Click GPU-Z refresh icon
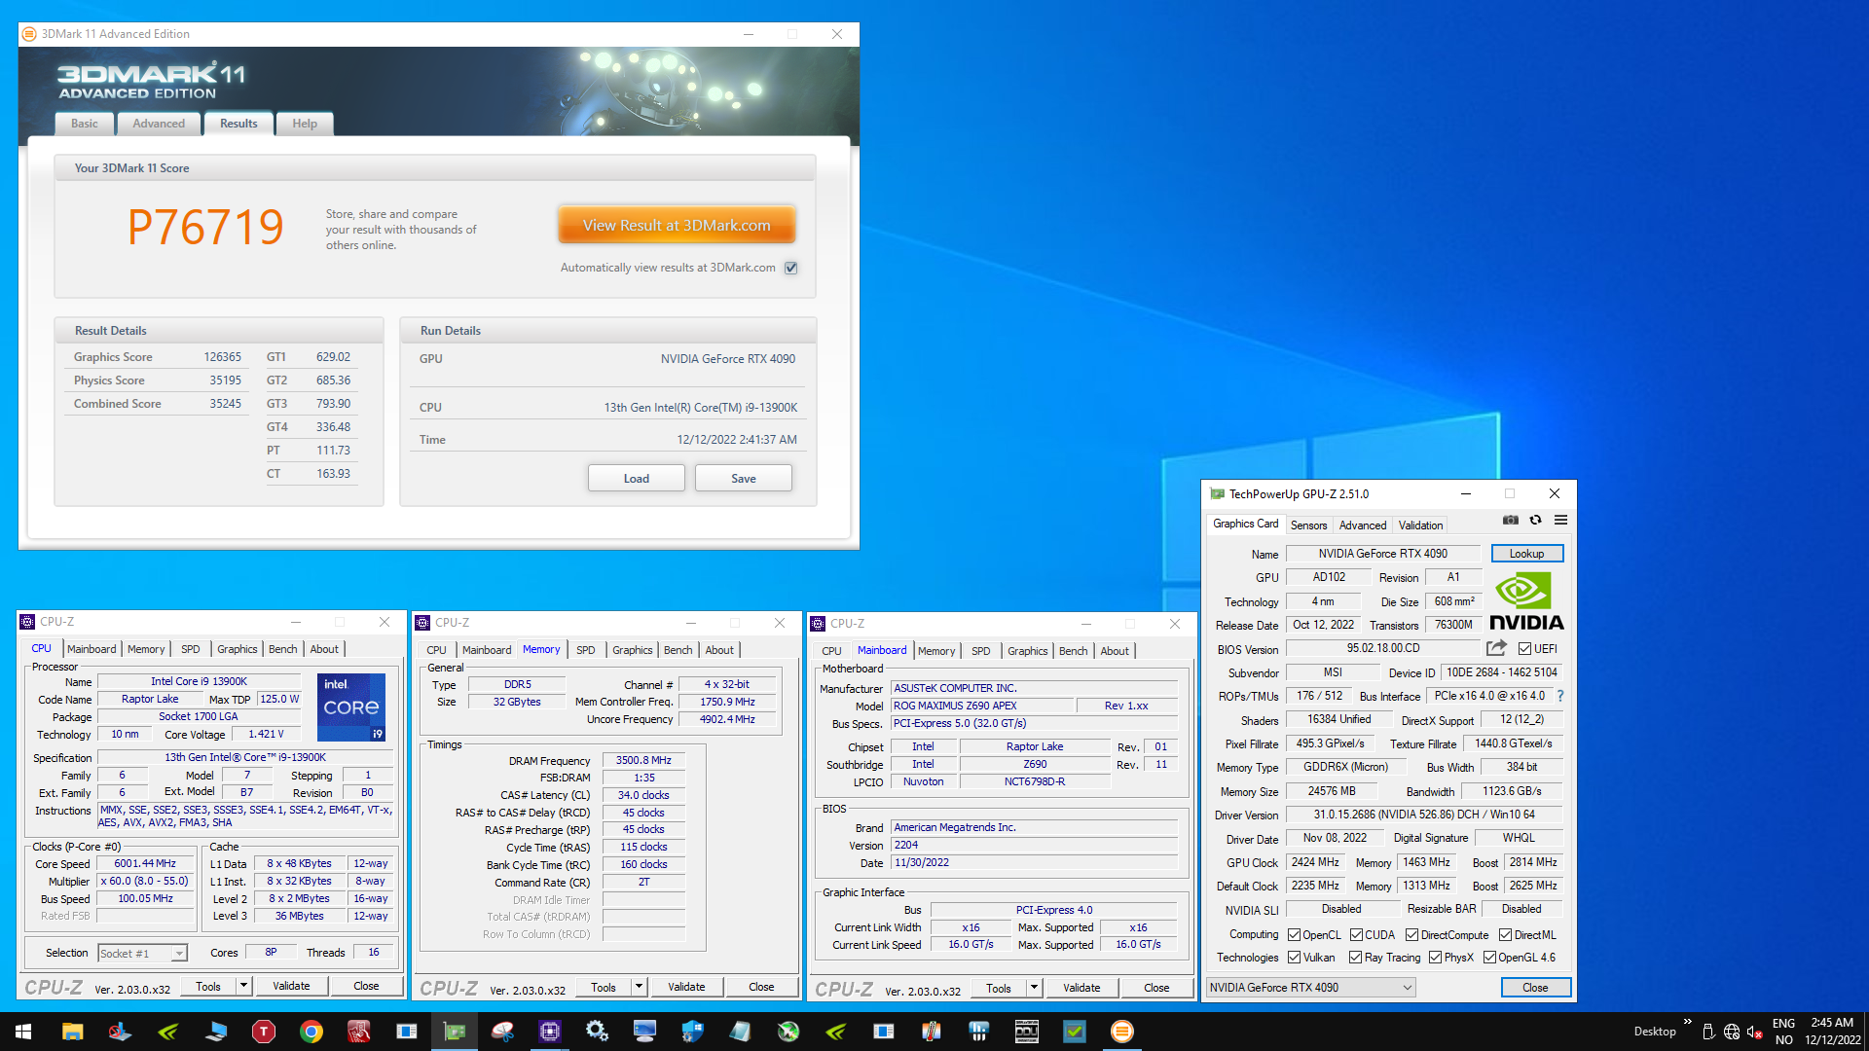 click(1535, 520)
